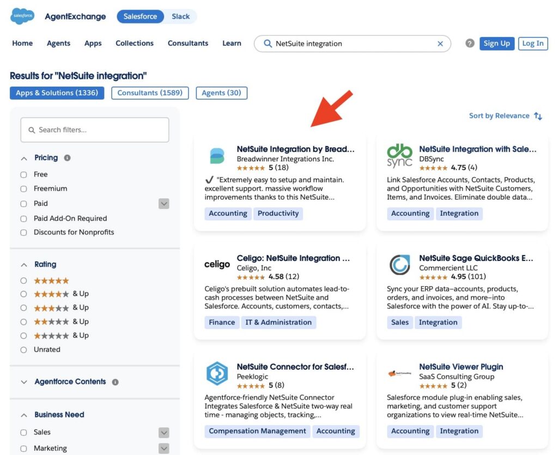The height and width of the screenshot is (455, 558).
Task: Open the Celigo logo
Action: tap(217, 264)
